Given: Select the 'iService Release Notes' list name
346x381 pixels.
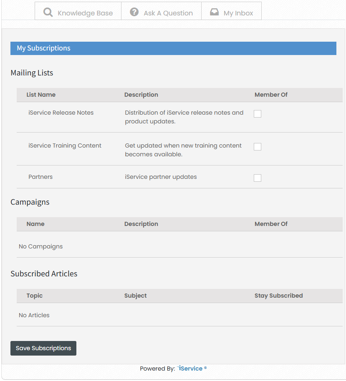Looking at the screenshot, I should pos(61,113).
